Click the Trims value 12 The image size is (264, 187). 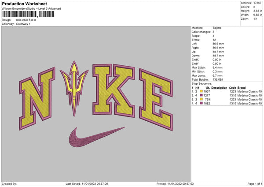click(x=214, y=40)
